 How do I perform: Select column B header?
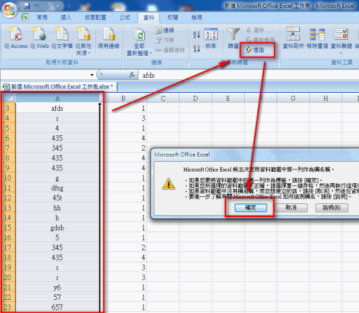[x=123, y=98]
